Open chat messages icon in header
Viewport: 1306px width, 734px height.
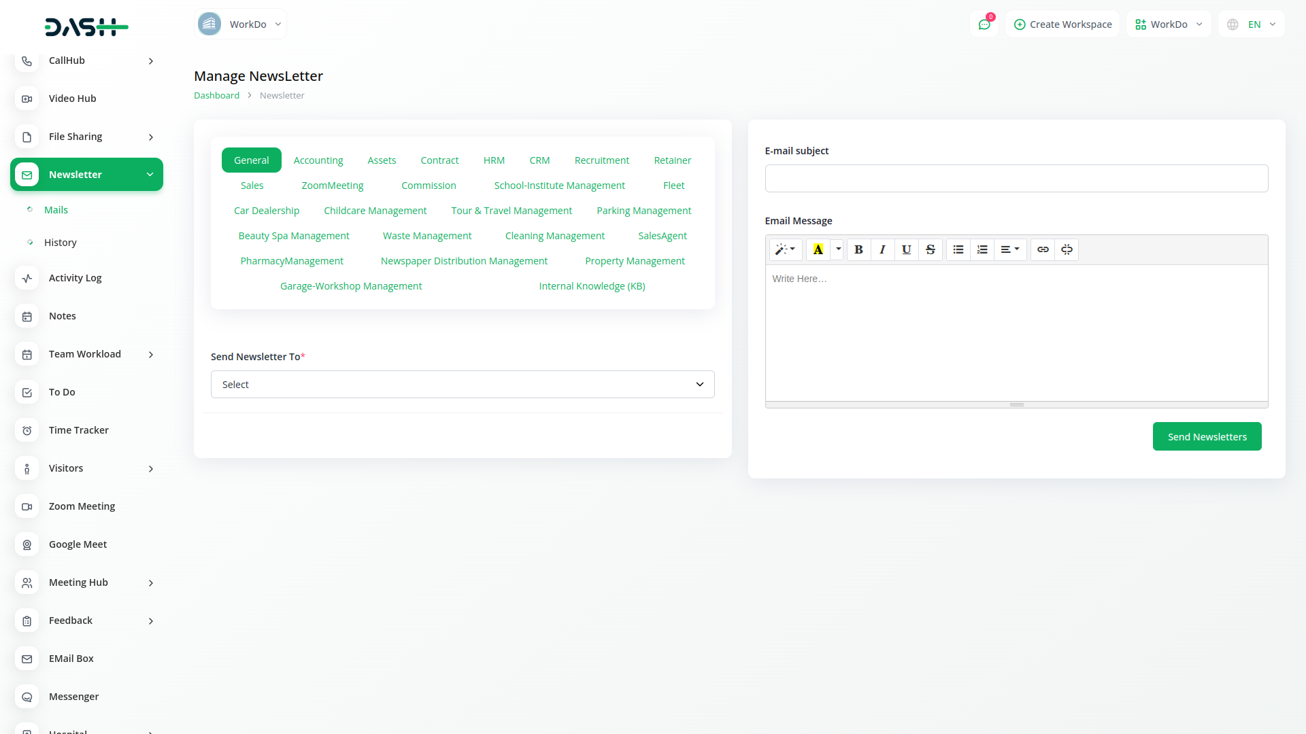pyautogui.click(x=984, y=24)
